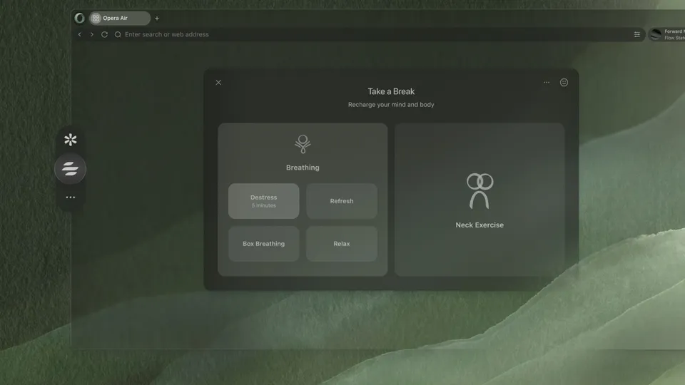The image size is (685, 385).
Task: Switch to the Opera Air tab
Action: click(x=120, y=18)
